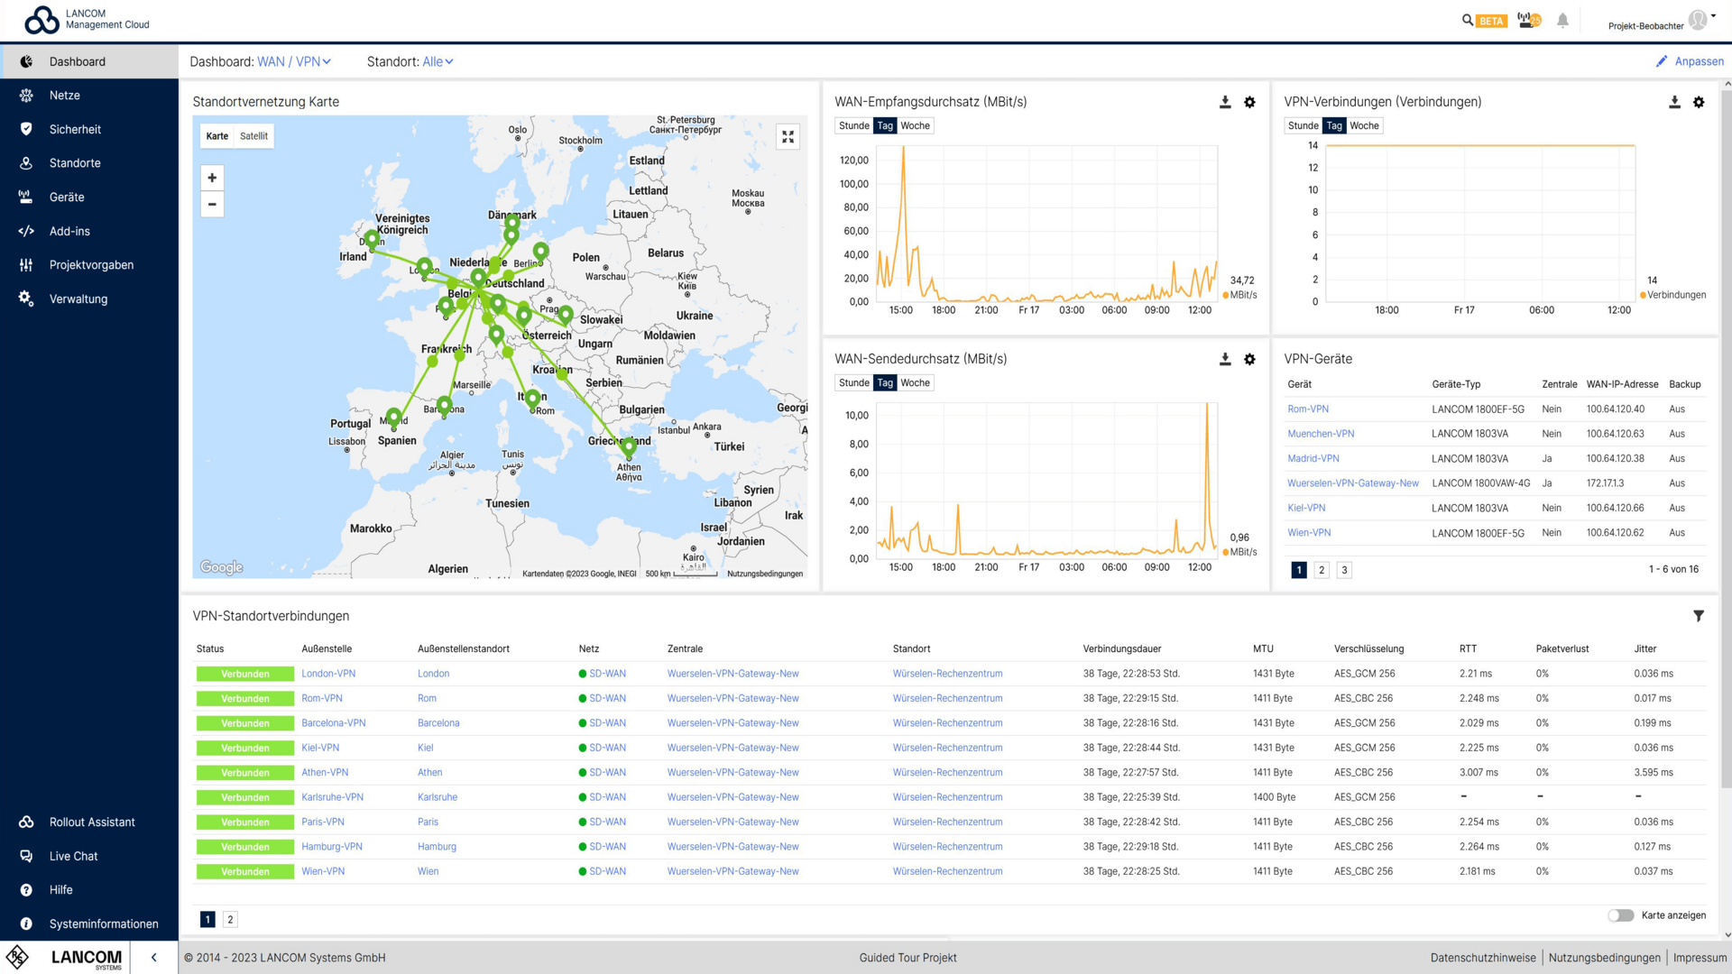Go to page 2 of VPN-Standortverbindungen
The height and width of the screenshot is (974, 1732).
coord(229,918)
